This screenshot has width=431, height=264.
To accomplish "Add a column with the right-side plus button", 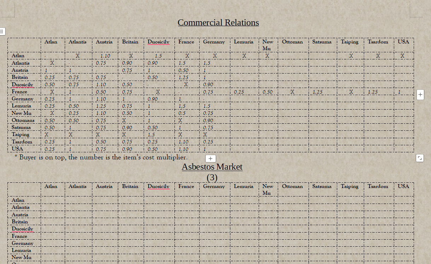I will pos(420,95).
